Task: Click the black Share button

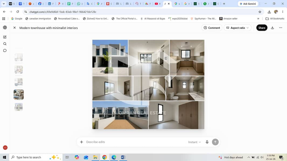Action: [262, 28]
